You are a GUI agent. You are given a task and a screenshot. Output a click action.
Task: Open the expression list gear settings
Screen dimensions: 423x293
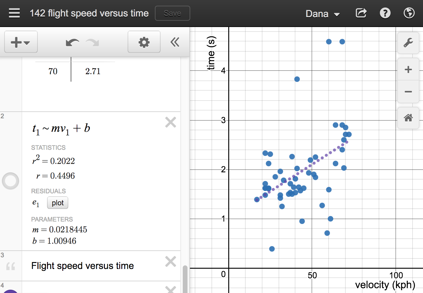click(x=144, y=42)
